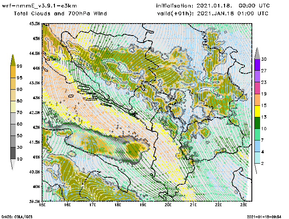Click the 'GrADS: COLA/IGES' credit text
The image size is (289, 219).
coord(17,217)
